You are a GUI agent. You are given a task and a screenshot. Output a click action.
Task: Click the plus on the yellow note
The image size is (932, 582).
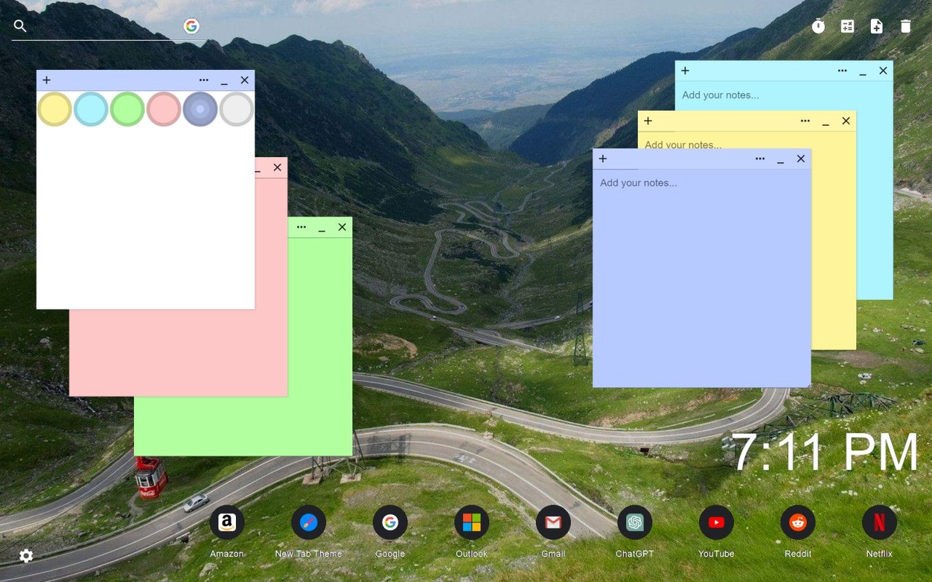[x=648, y=121]
